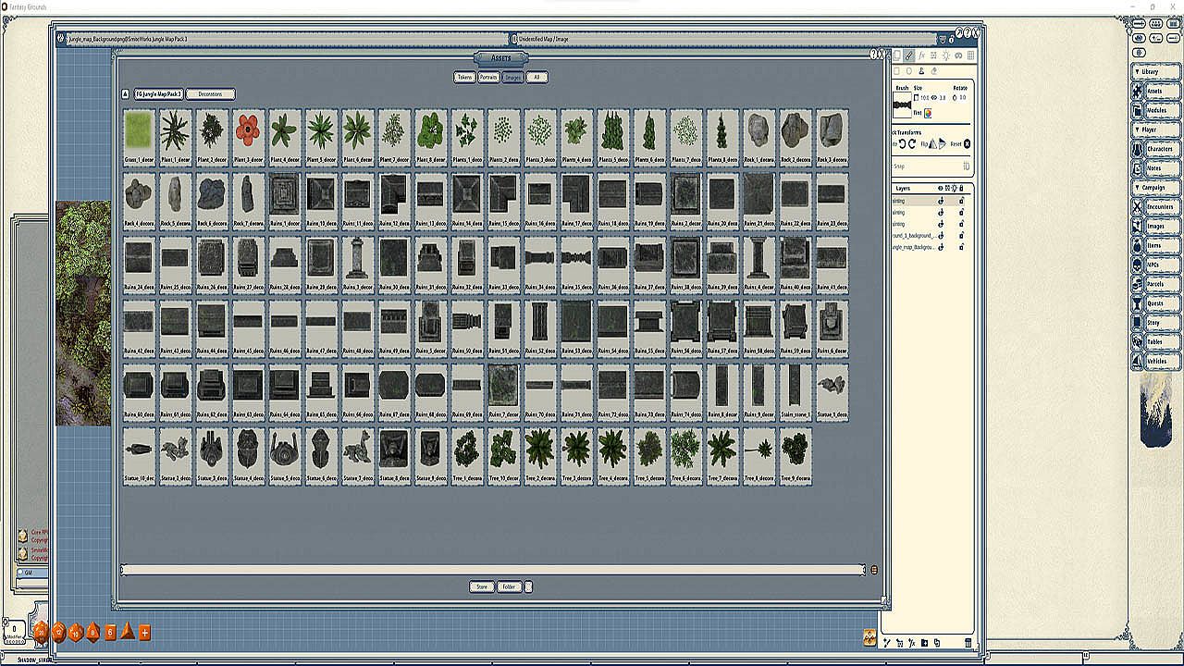This screenshot has width=1184, height=666.
Task: Toggle visibility of the first painting layer
Action: click(941, 201)
